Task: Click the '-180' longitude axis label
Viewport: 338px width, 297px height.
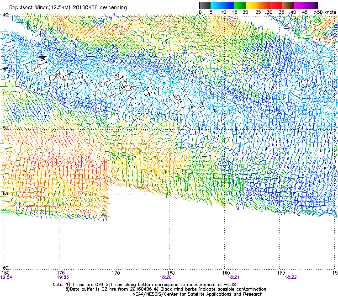Action: [x=5, y=273]
